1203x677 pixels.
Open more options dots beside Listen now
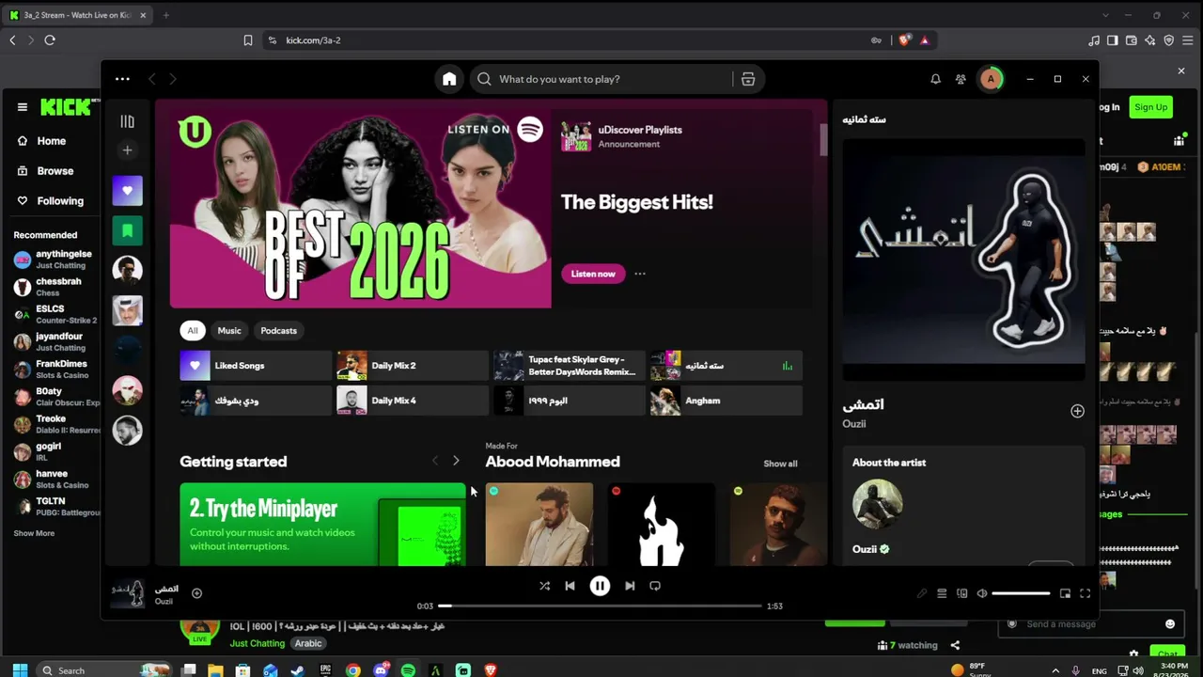[640, 274]
